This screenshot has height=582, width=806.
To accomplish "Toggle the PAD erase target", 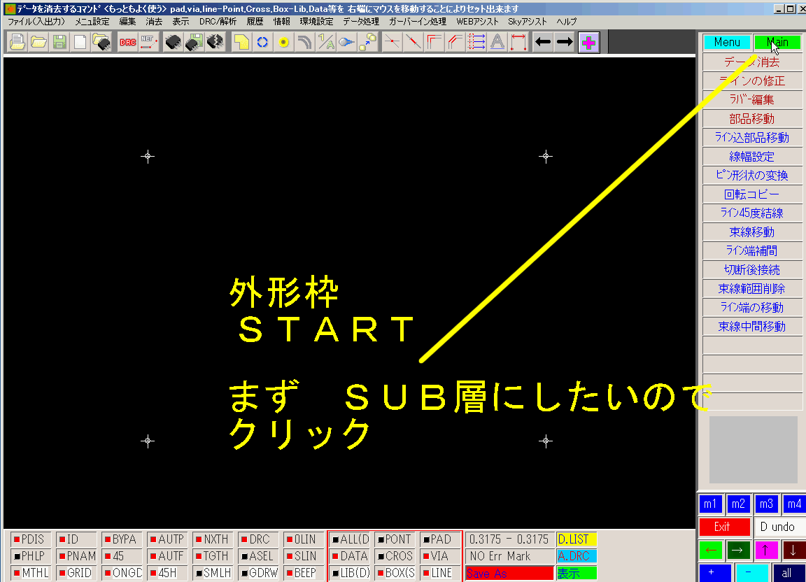I will click(441, 539).
